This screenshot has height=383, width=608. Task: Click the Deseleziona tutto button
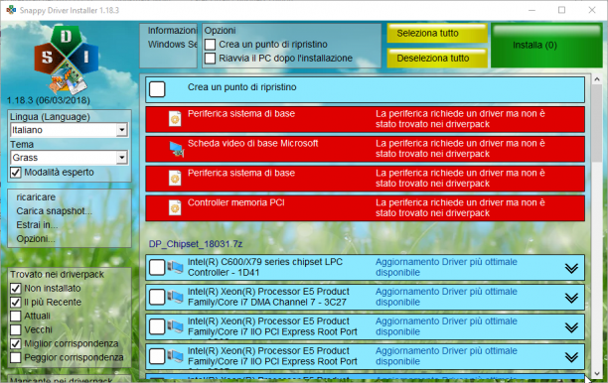[x=437, y=59]
